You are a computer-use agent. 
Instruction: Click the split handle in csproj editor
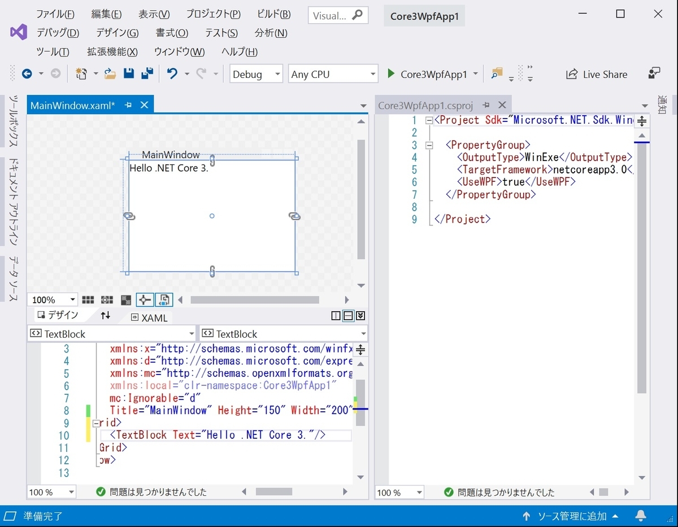(x=642, y=121)
